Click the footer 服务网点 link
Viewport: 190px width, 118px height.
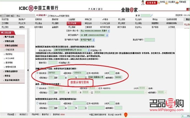coord(45,114)
